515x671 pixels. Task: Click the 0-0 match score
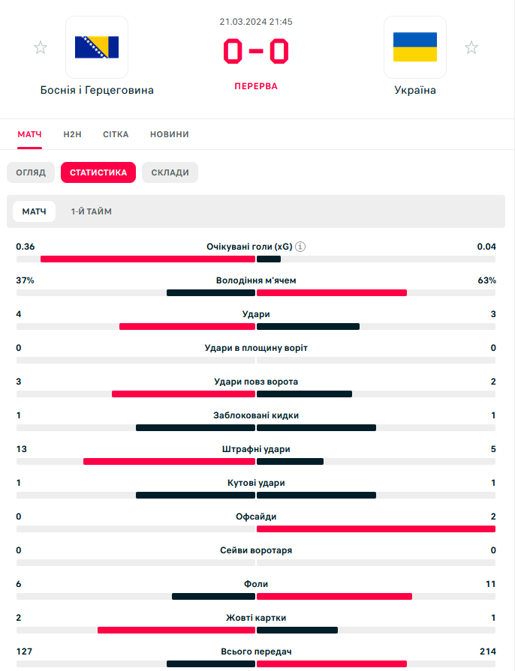(x=256, y=52)
